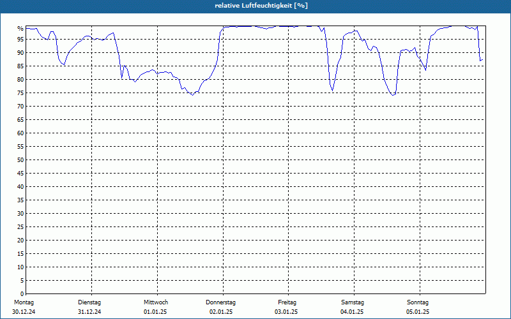Click the 'Dienstag' day label
The width and height of the screenshot is (511, 319).
click(89, 302)
